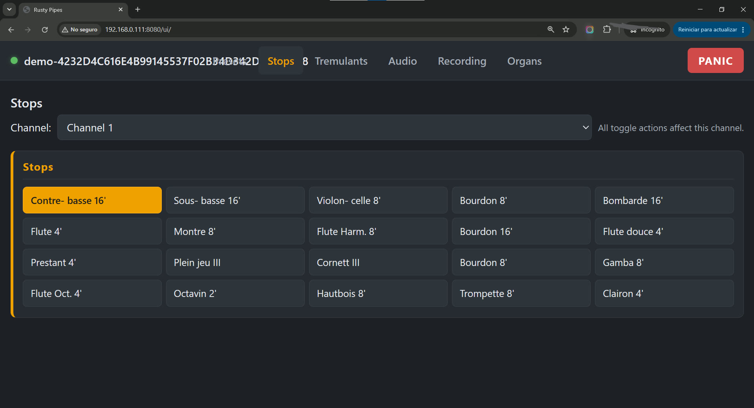Open the Tremulants tab
Image resolution: width=754 pixels, height=408 pixels.
coord(341,61)
